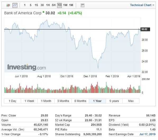Viewport: 158px width, 140px height.
Task: Set chart interval to 5 minutes
Action: [31, 5]
